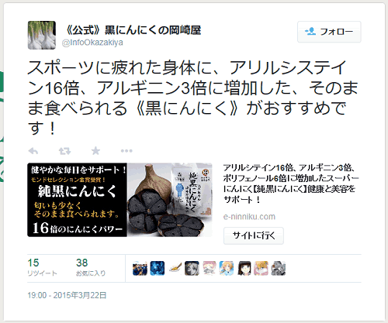This screenshot has height=323, width=388.
Task: Click the 《公式》黒にんにくの岡崎屋 account name
Action: (132, 30)
